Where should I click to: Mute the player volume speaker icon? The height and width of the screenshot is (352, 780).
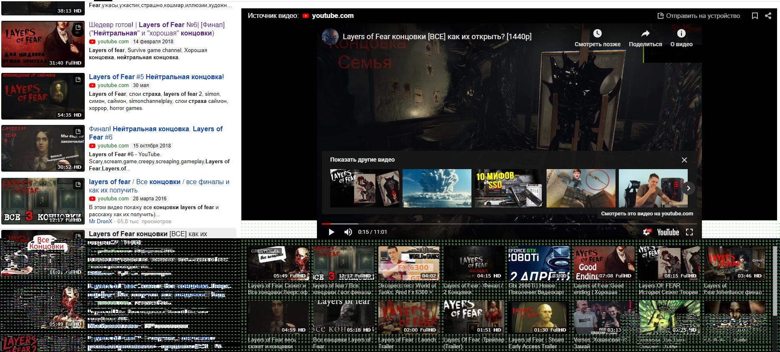click(348, 232)
